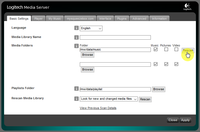
Task: Uncheck Music for the /mw/data/music folder
Action: pyautogui.click(x=156, y=49)
